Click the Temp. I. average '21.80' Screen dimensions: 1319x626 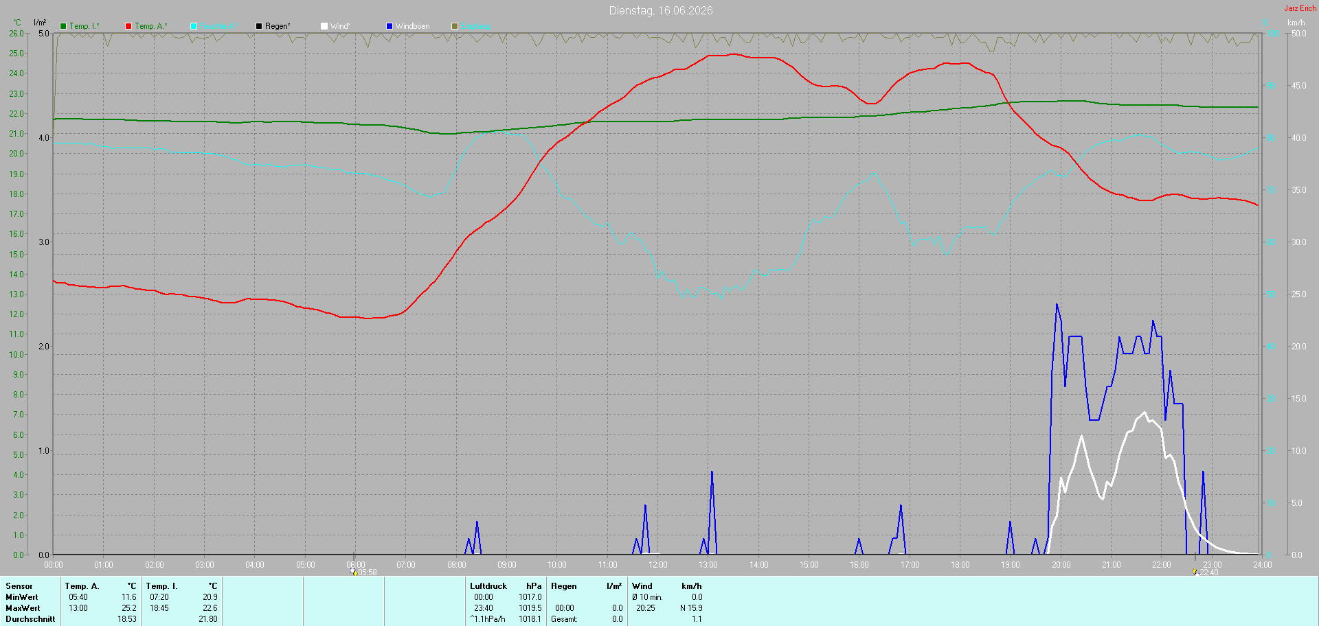[208, 619]
